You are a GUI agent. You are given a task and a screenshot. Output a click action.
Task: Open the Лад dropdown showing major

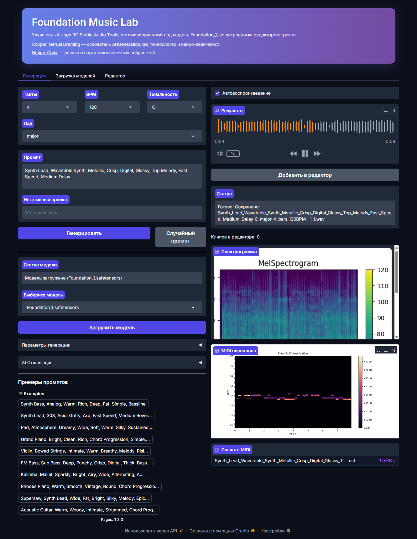pos(112,136)
